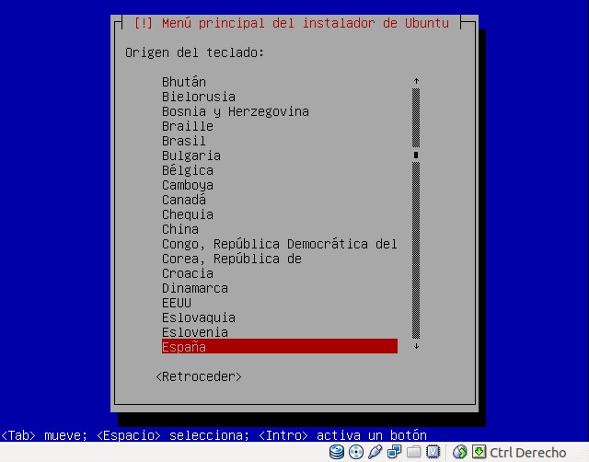The height and width of the screenshot is (462, 589).
Task: Open the optical disc (CD) status icon
Action: pyautogui.click(x=356, y=452)
